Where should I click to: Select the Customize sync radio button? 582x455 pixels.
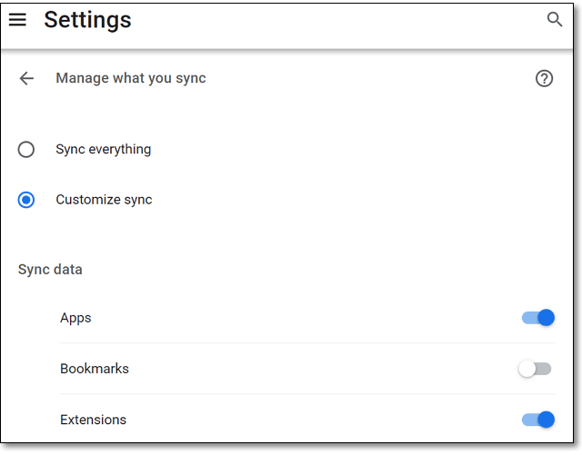tap(26, 200)
